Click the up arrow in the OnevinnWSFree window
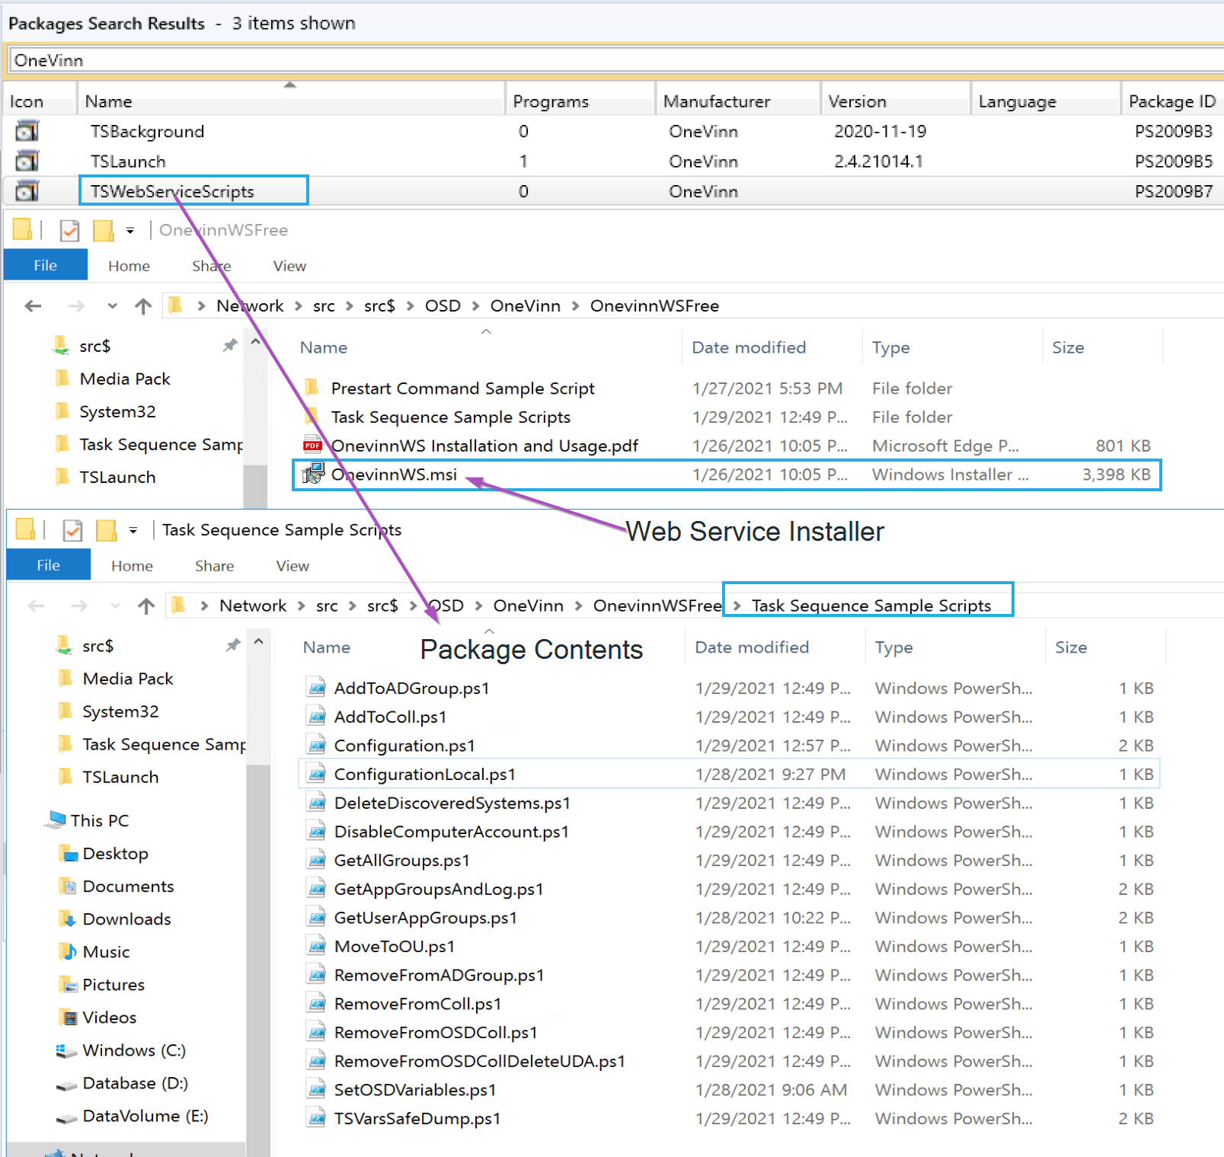 click(x=143, y=306)
